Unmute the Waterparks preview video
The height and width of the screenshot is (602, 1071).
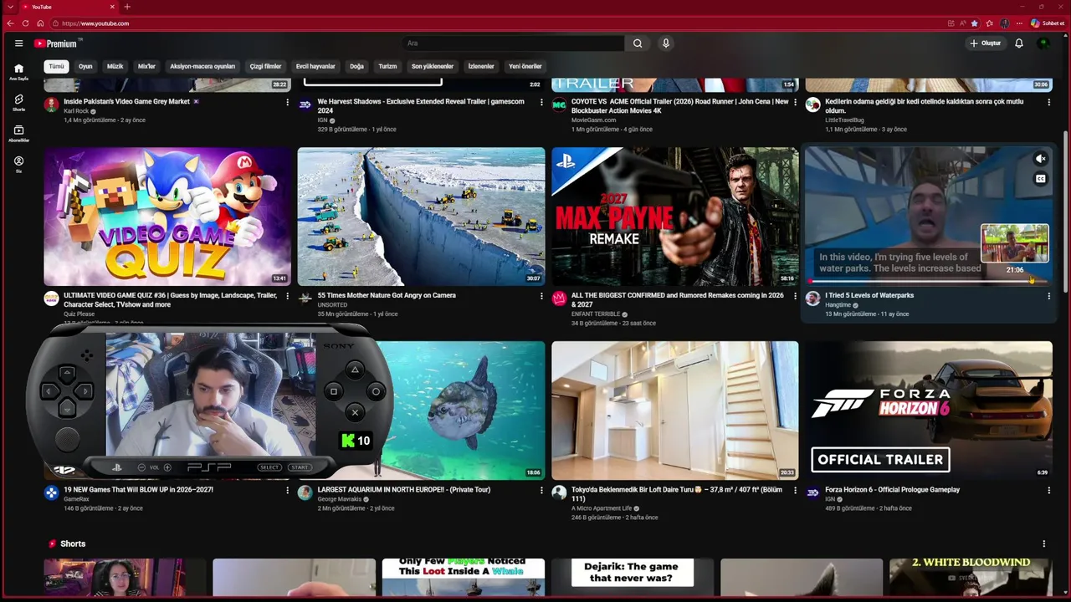tap(1040, 159)
